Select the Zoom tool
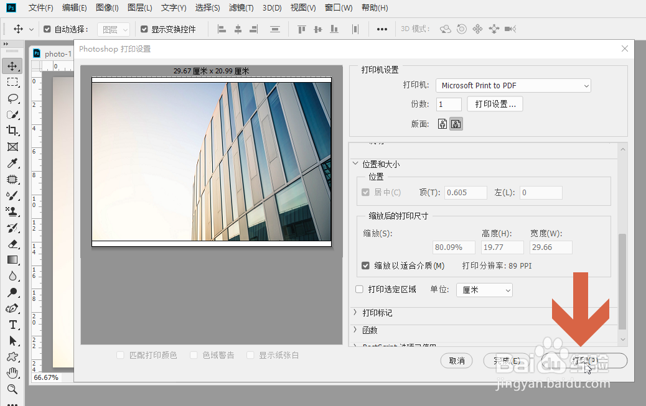 pyautogui.click(x=12, y=389)
